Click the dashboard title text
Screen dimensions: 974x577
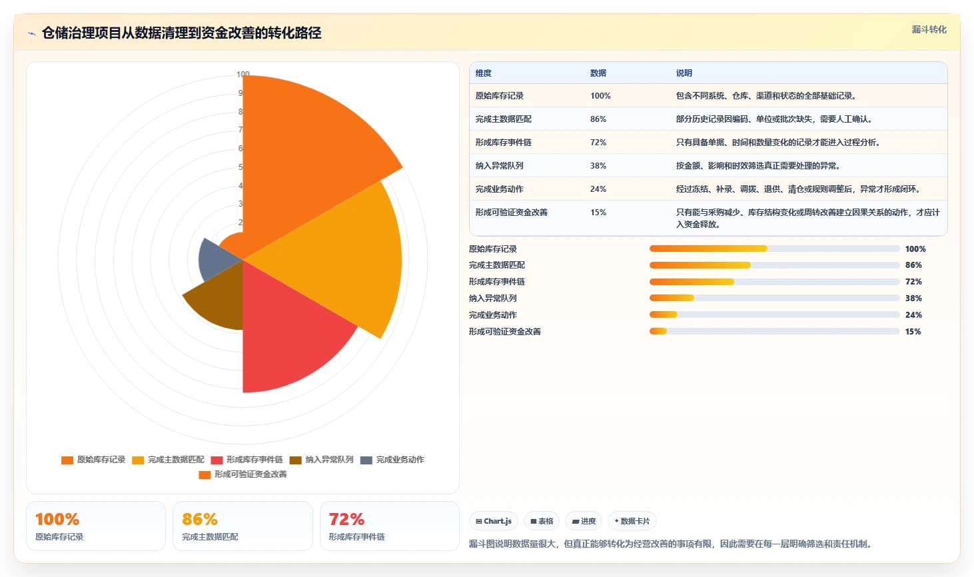[x=181, y=33]
